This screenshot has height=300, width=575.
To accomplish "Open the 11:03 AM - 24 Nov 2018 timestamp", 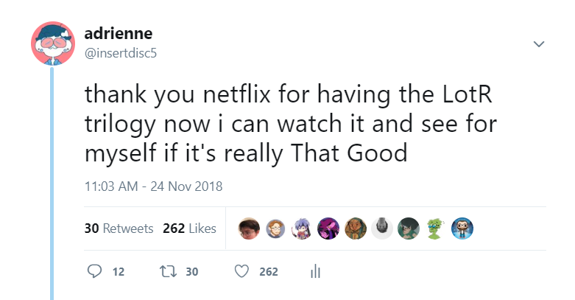I will [154, 186].
